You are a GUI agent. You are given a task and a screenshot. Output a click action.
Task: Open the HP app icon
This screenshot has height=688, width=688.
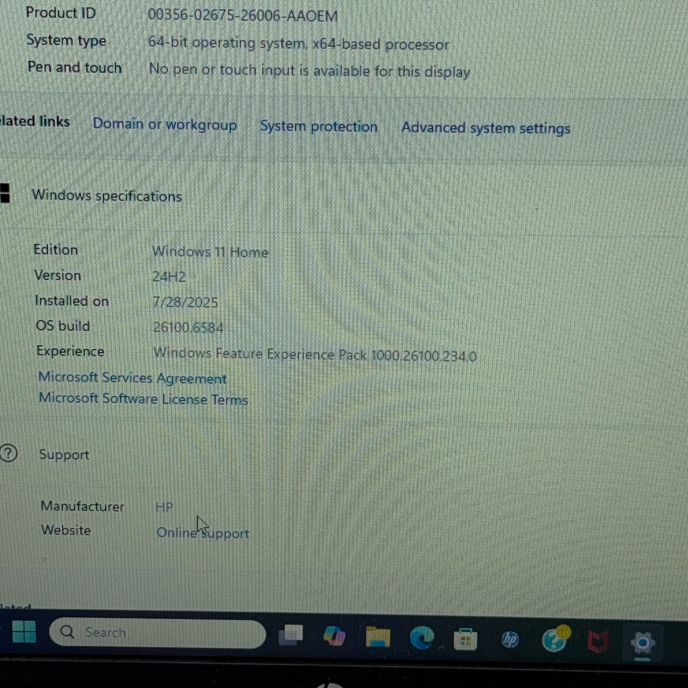pos(510,639)
